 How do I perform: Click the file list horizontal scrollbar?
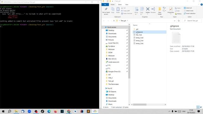pos(140,104)
